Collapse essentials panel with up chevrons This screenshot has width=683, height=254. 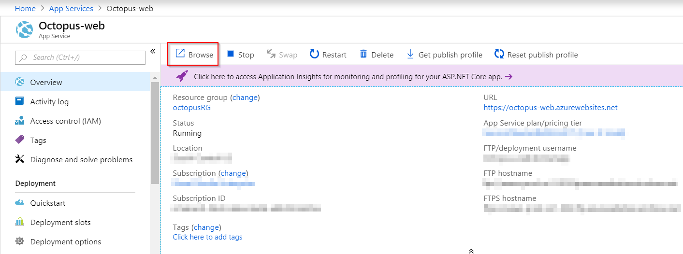471,251
